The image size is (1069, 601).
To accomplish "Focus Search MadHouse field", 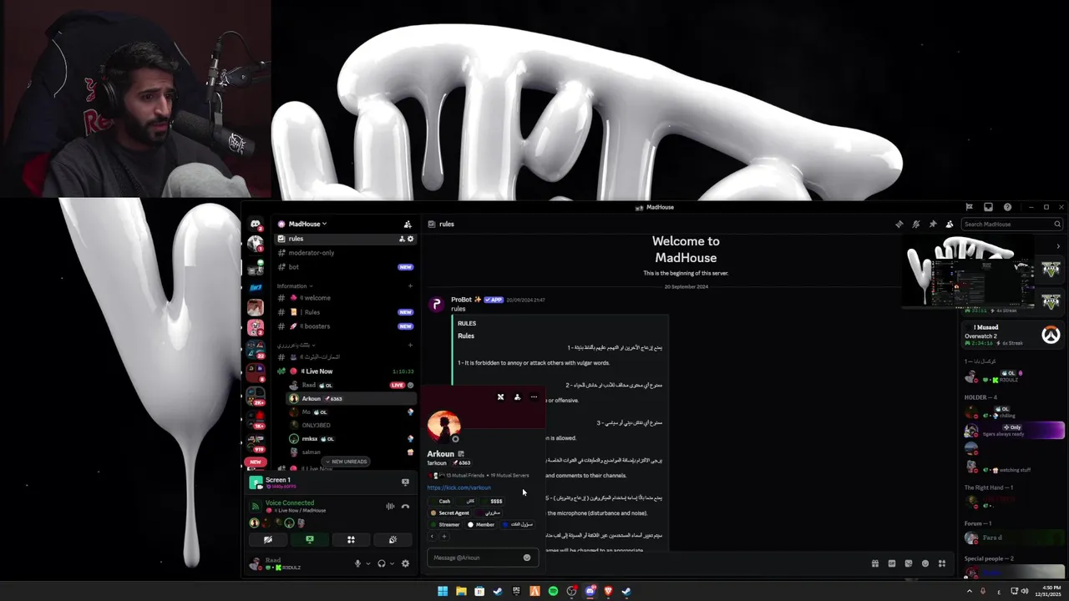I will coord(1011,224).
